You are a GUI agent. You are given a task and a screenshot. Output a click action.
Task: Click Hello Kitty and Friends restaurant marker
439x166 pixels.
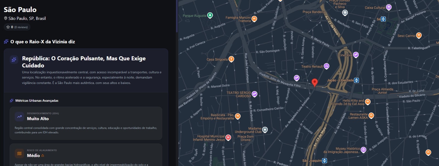point(368,102)
